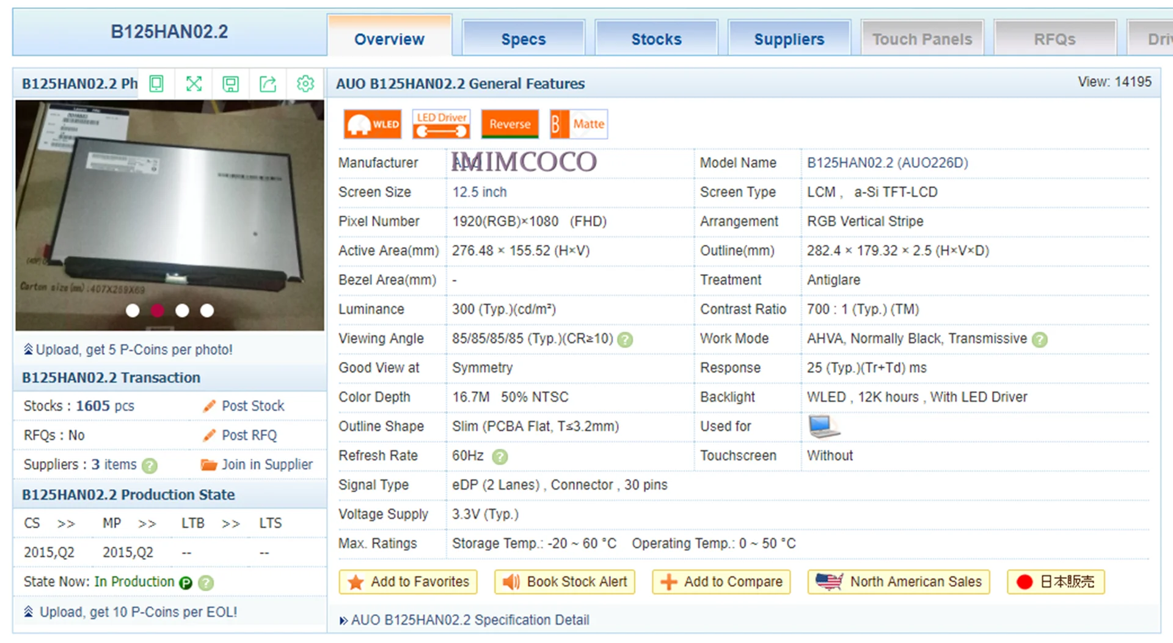
Task: Select fourth photo carousel dot
Action: [x=207, y=311]
